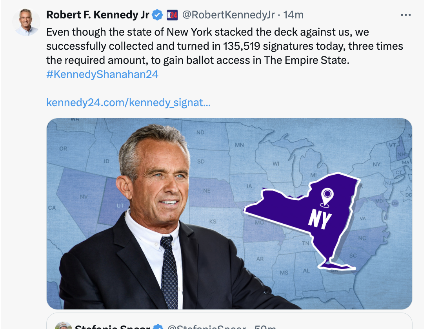Click Stefanie Spear's avatar in quoted post
The height and width of the screenshot is (329, 429).
pos(64,326)
